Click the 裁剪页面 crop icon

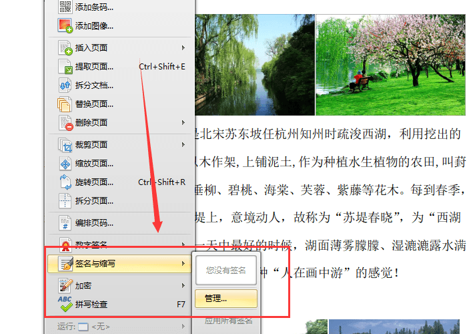click(x=65, y=145)
